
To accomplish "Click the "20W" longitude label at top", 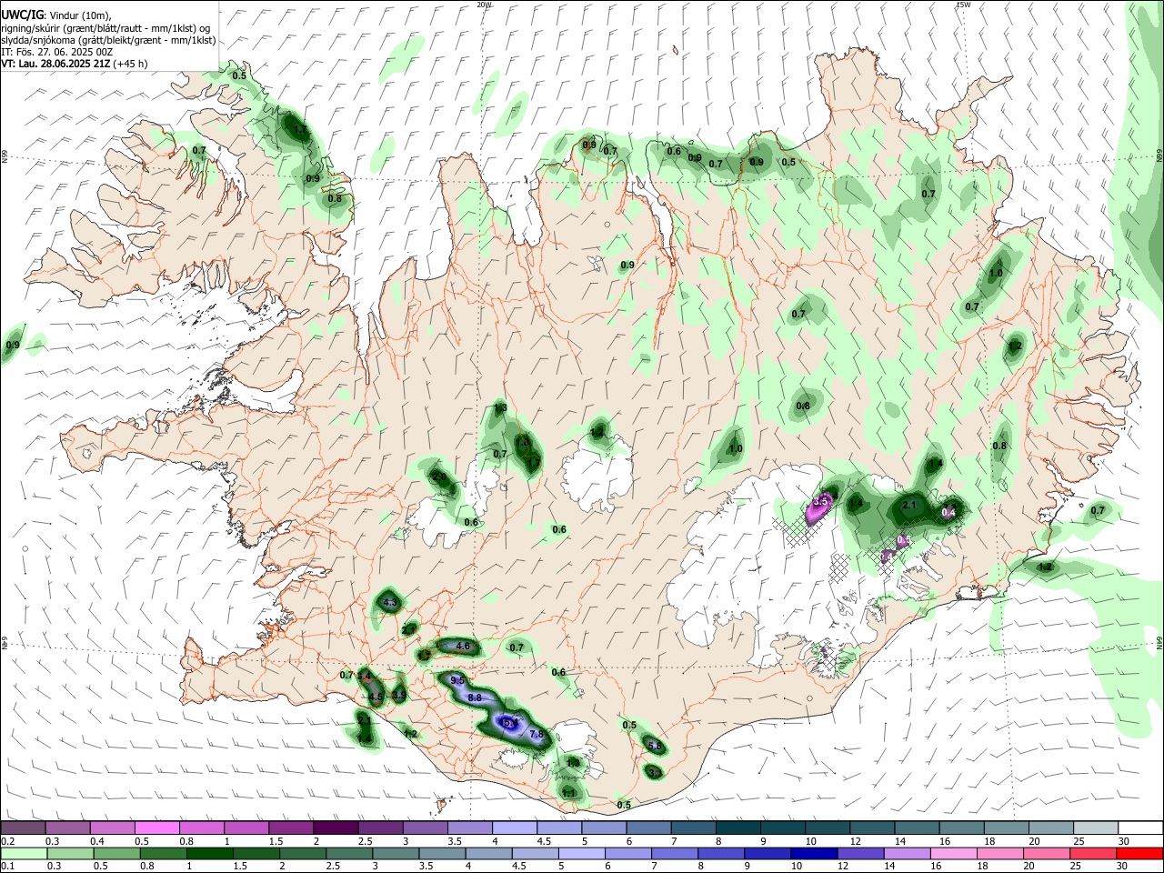I will [484, 5].
